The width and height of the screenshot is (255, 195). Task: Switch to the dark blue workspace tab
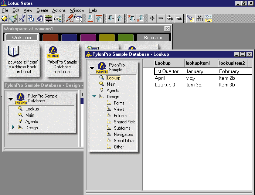(69, 38)
